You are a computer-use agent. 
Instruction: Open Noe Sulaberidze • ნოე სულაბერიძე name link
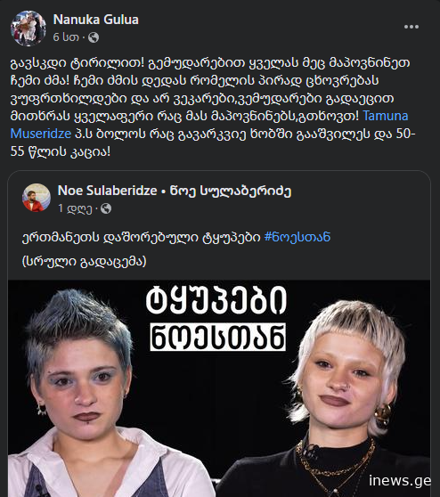(x=175, y=191)
